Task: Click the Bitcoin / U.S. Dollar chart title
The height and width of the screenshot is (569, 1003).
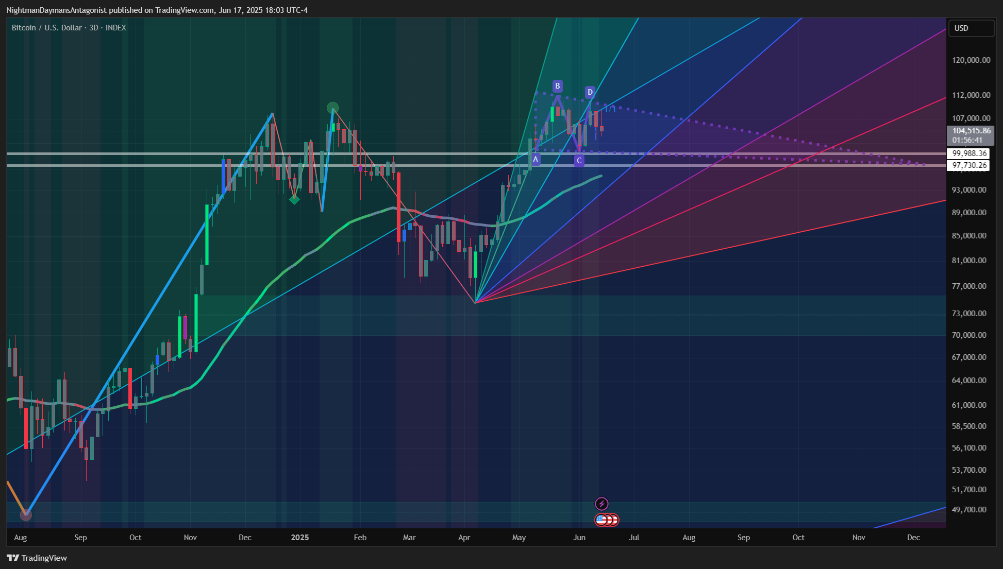Action: 69,28
